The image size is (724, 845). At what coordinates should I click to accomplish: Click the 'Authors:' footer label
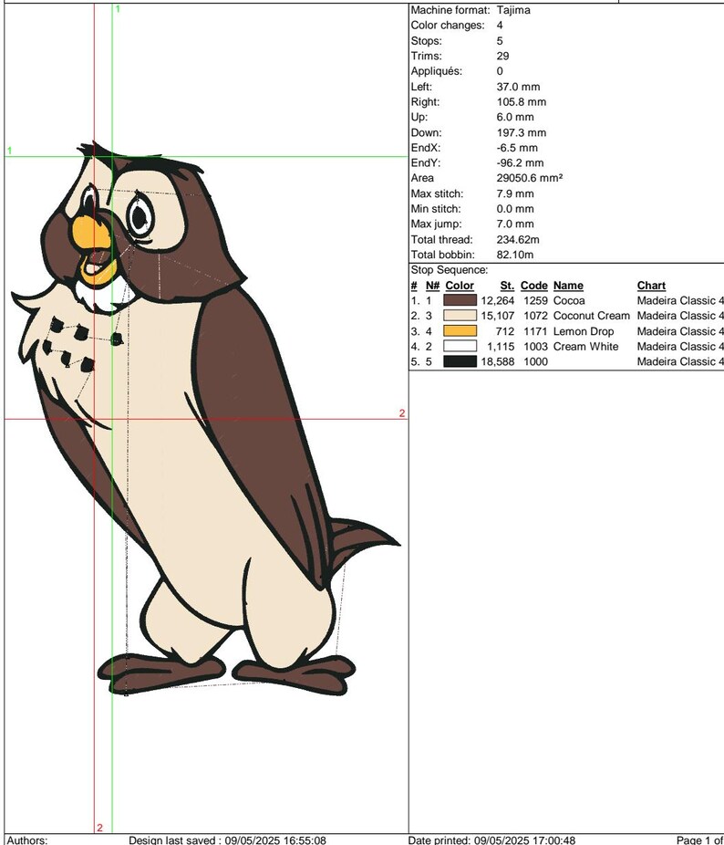tap(27, 840)
